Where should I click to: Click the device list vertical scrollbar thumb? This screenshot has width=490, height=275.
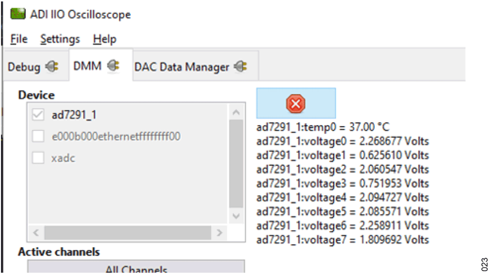236,164
